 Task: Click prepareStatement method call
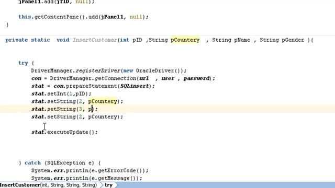[92, 86]
